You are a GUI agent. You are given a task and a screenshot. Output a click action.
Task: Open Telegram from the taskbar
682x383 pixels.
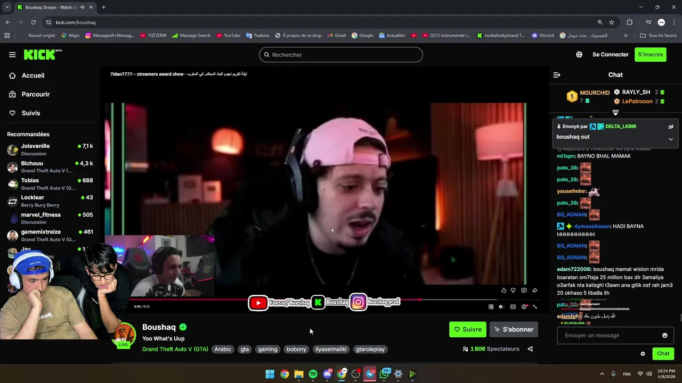click(x=370, y=374)
